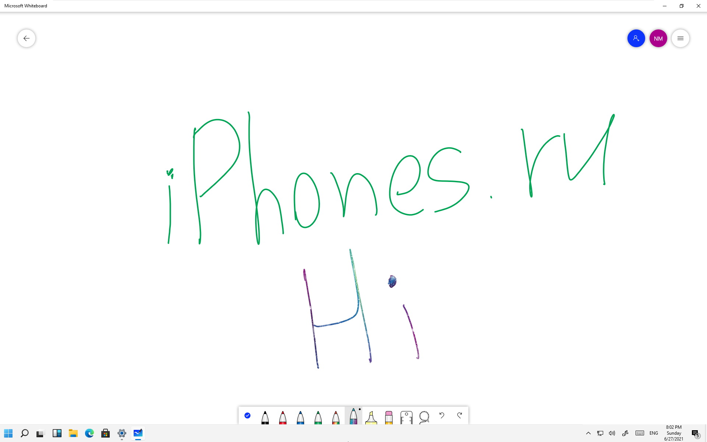Undo the last ink stroke
707x442 pixels.
pos(442,415)
